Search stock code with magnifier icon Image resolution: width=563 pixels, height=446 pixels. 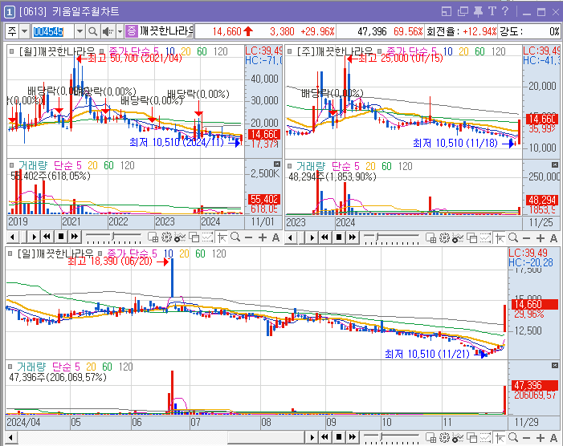92,31
